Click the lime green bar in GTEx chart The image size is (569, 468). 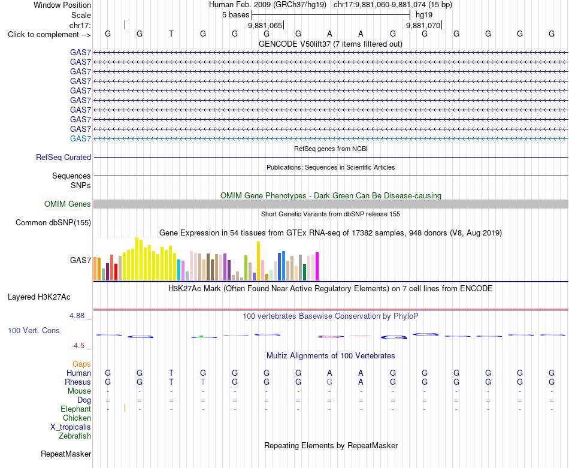coord(246,268)
